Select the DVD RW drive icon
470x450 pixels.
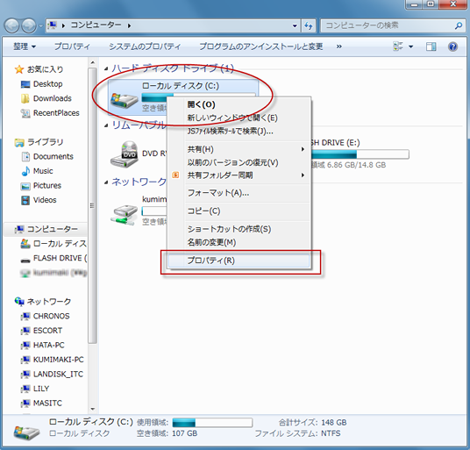tap(124, 154)
